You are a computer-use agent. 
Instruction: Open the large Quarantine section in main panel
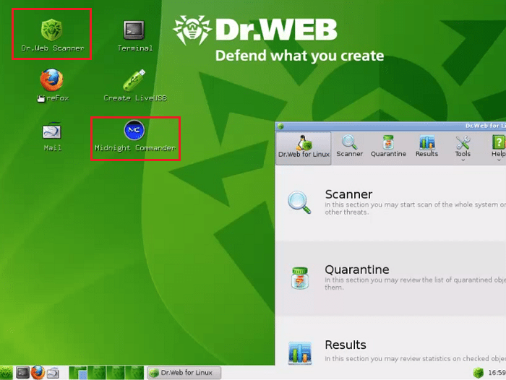[x=390, y=278]
